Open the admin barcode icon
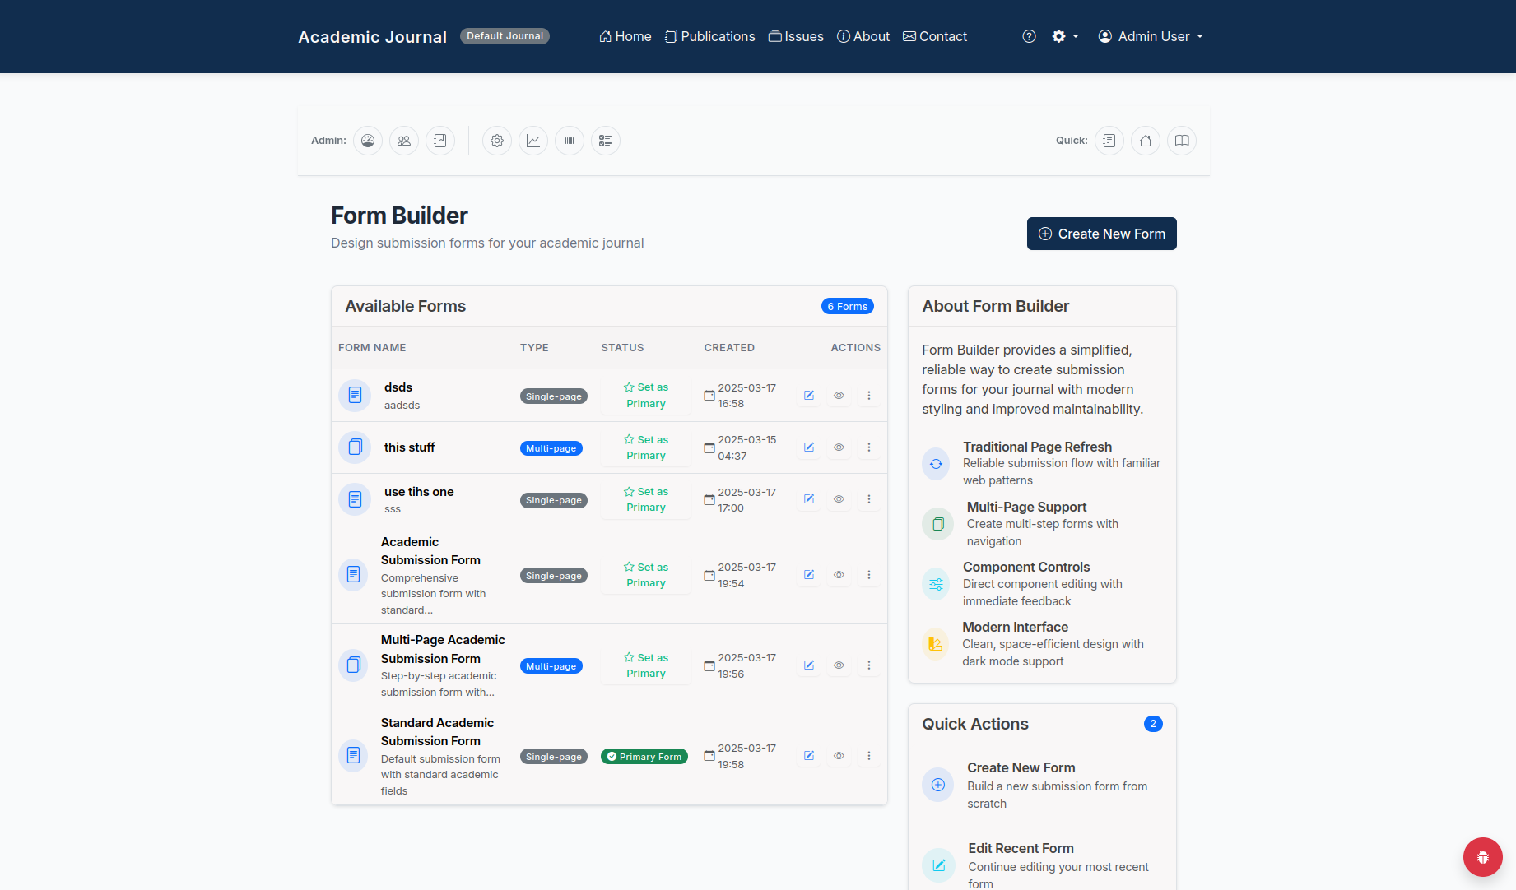The width and height of the screenshot is (1516, 890). coord(570,141)
